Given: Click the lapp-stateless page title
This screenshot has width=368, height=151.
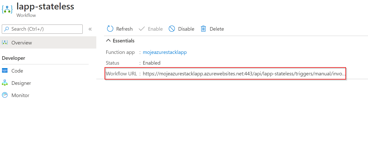Looking at the screenshot, I should coord(45,6).
